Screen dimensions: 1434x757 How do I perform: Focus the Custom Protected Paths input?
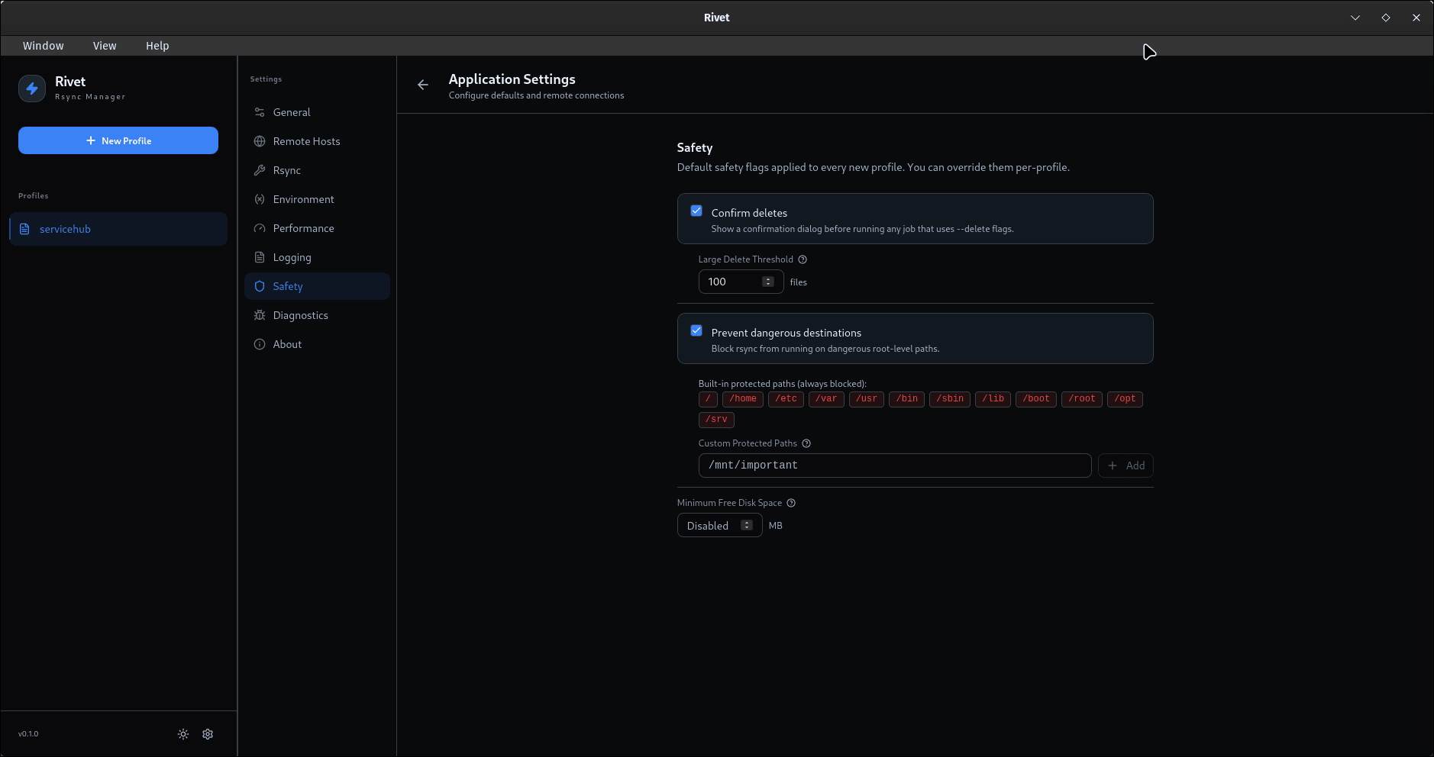click(x=895, y=465)
